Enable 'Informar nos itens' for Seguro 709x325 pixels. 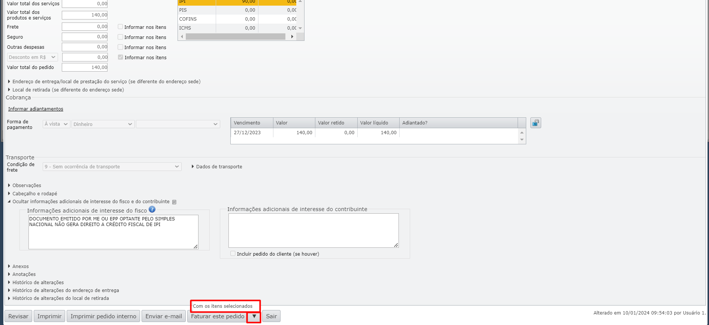click(121, 37)
